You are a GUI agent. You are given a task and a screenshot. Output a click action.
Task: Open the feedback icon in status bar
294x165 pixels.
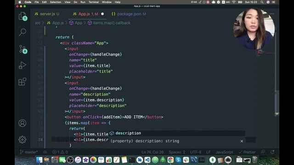tap(263, 152)
